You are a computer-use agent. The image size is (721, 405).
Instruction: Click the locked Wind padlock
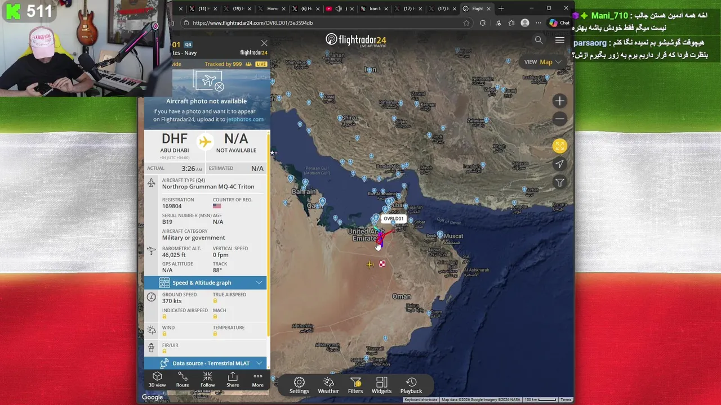coord(164,334)
